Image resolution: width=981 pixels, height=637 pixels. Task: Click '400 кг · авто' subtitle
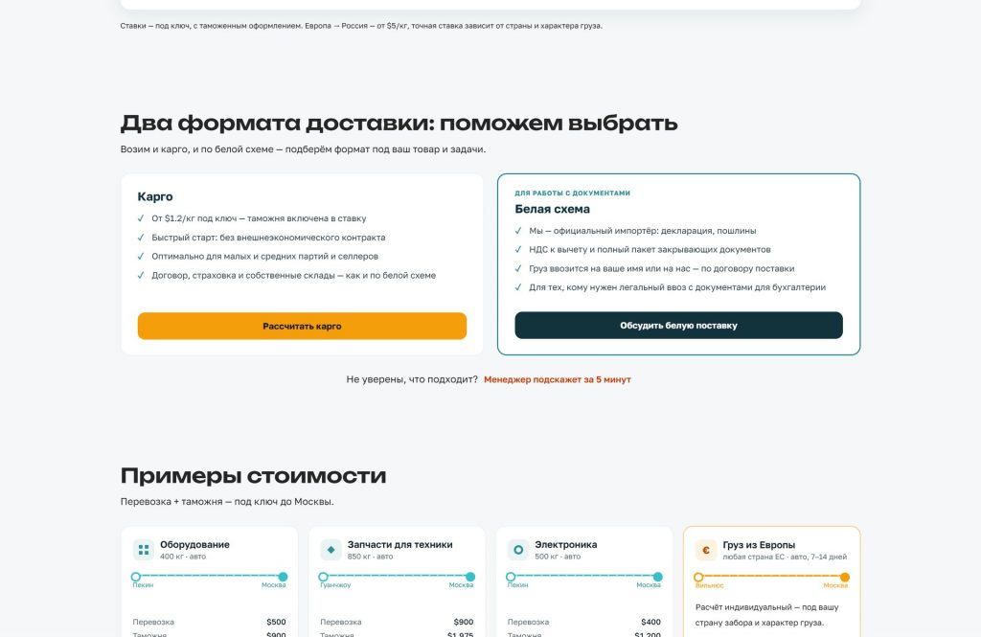click(183, 557)
